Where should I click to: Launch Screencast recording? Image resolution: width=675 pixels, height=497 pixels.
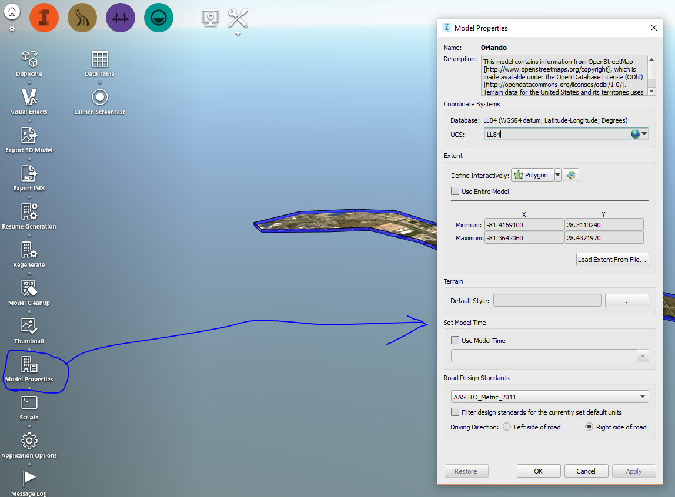pyautogui.click(x=99, y=102)
